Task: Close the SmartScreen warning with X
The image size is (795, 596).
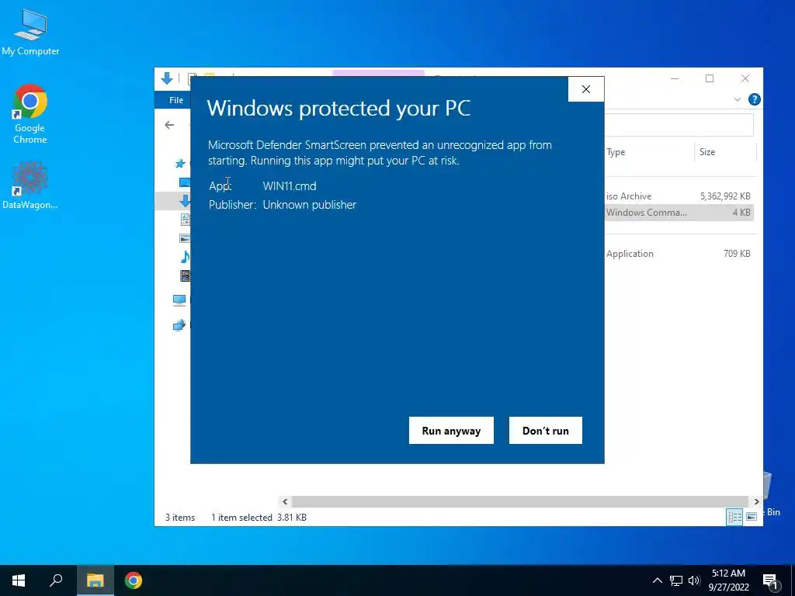Action: [586, 89]
